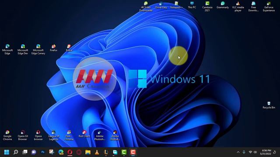
Task: Select the Grammarly desktop icon
Action: (x=223, y=5)
